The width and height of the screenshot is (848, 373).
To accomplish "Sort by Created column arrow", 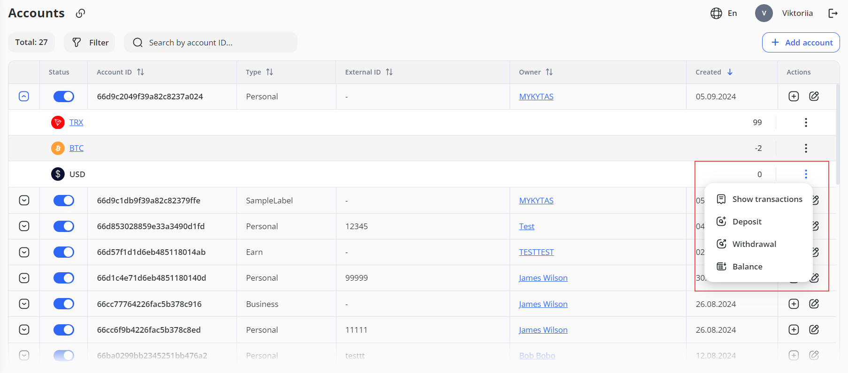I will click(x=730, y=72).
